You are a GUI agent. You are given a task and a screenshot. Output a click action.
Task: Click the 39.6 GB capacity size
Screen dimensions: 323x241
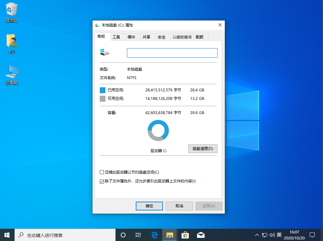coord(197,112)
